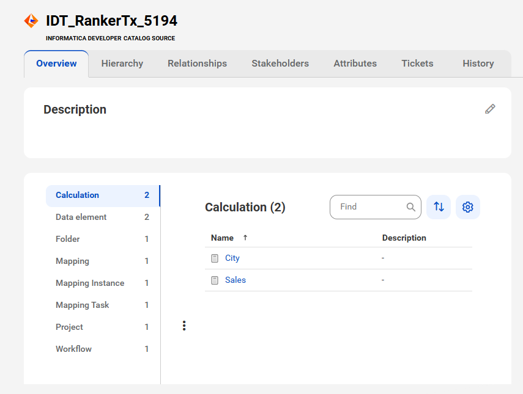Open table settings gear icon
This screenshot has width=523, height=394.
[x=467, y=207]
